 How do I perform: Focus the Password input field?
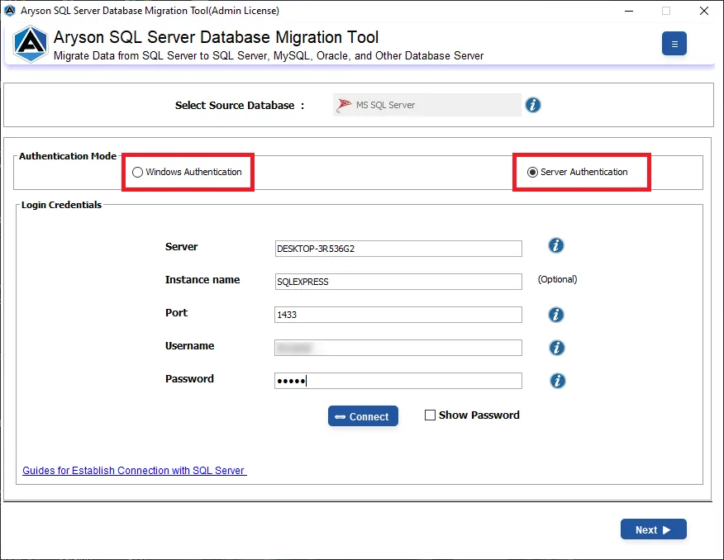398,381
